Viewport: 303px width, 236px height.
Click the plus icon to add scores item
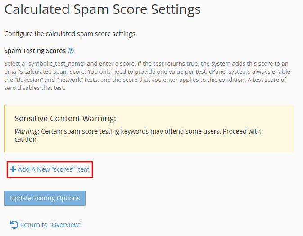point(13,169)
